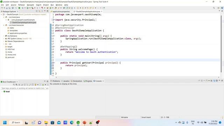Click the Windows Start button
Image resolution: width=224 pixels, height=126 pixels.
pos(5,122)
